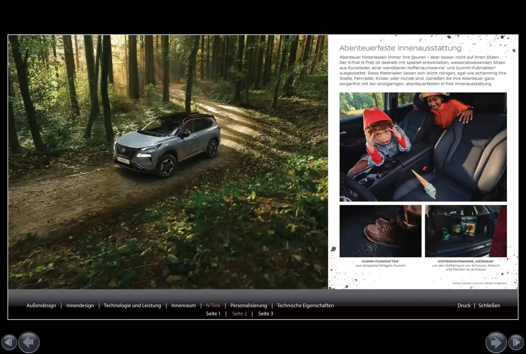The image size is (526, 354).
Task: Open the Personalisierung section
Action: (248, 305)
